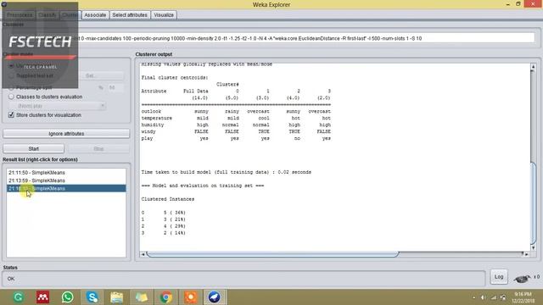Click the horizontal scrollbar left arrow

[143, 254]
